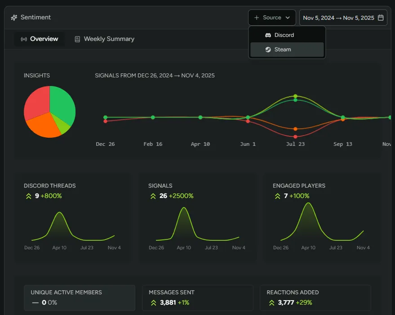Click the up-arrows icon in Discord Threads
This screenshot has height=315, width=395.
28,196
